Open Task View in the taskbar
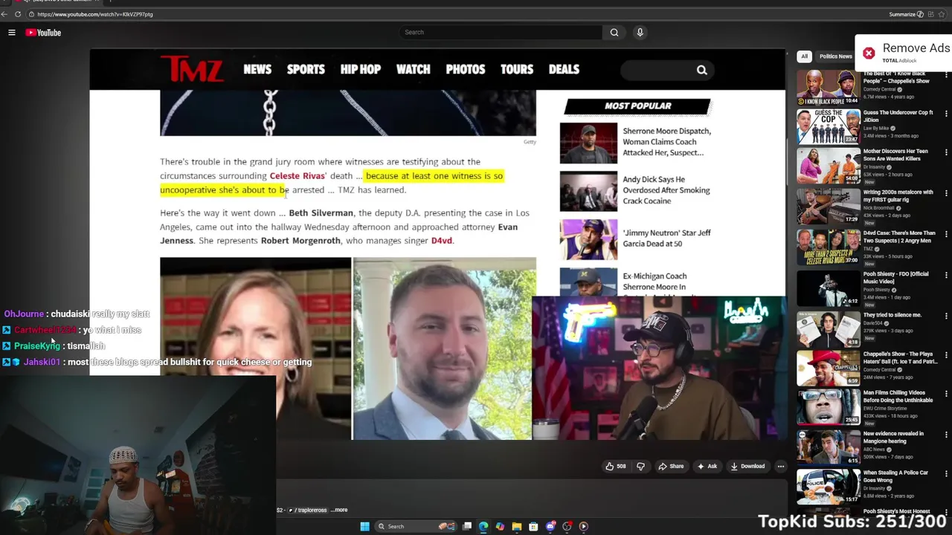The width and height of the screenshot is (952, 535). (467, 527)
